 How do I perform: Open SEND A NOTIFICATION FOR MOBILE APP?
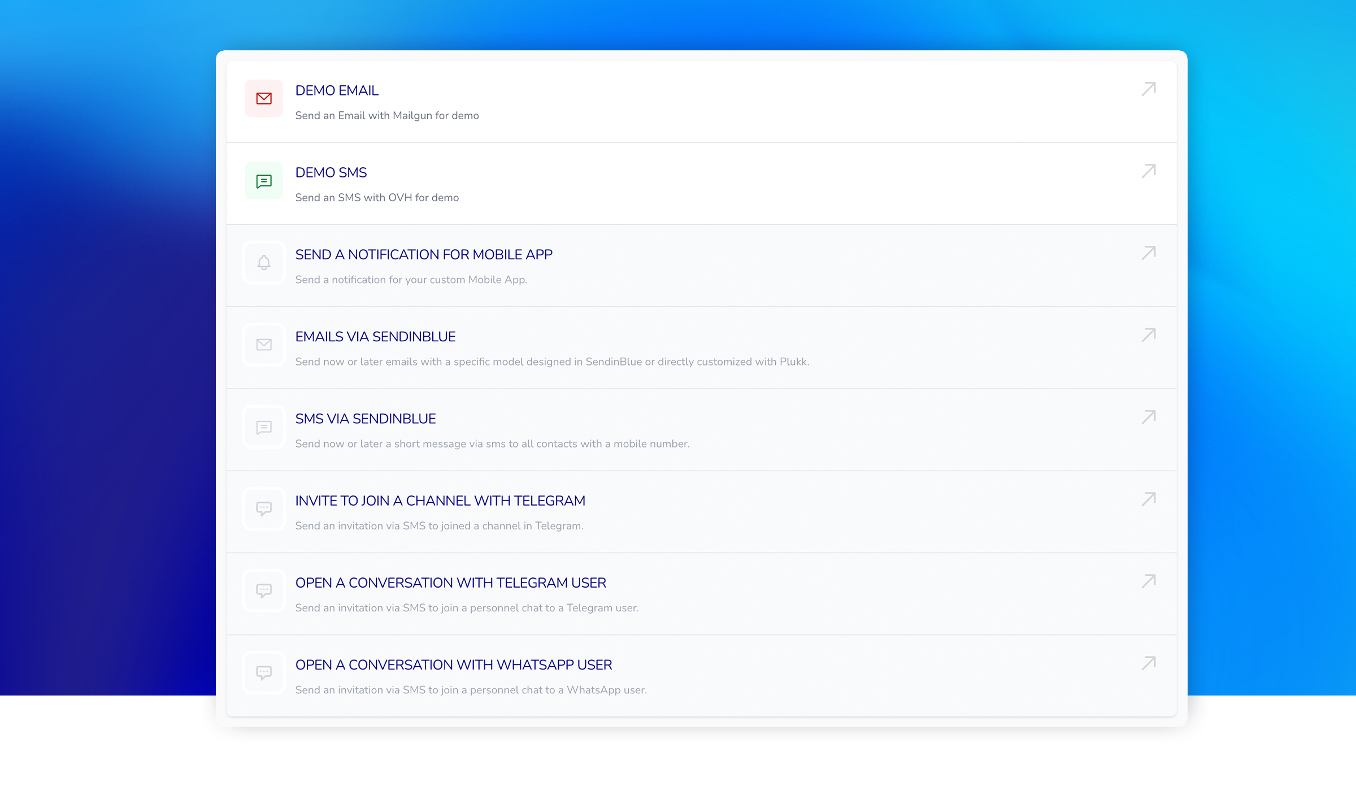(x=424, y=255)
